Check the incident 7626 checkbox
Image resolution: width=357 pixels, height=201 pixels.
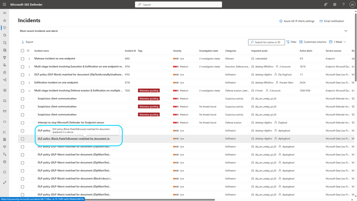[22, 91]
